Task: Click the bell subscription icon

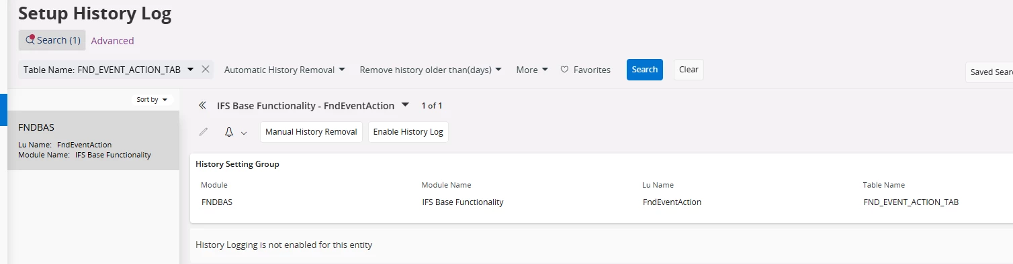Action: point(228,132)
